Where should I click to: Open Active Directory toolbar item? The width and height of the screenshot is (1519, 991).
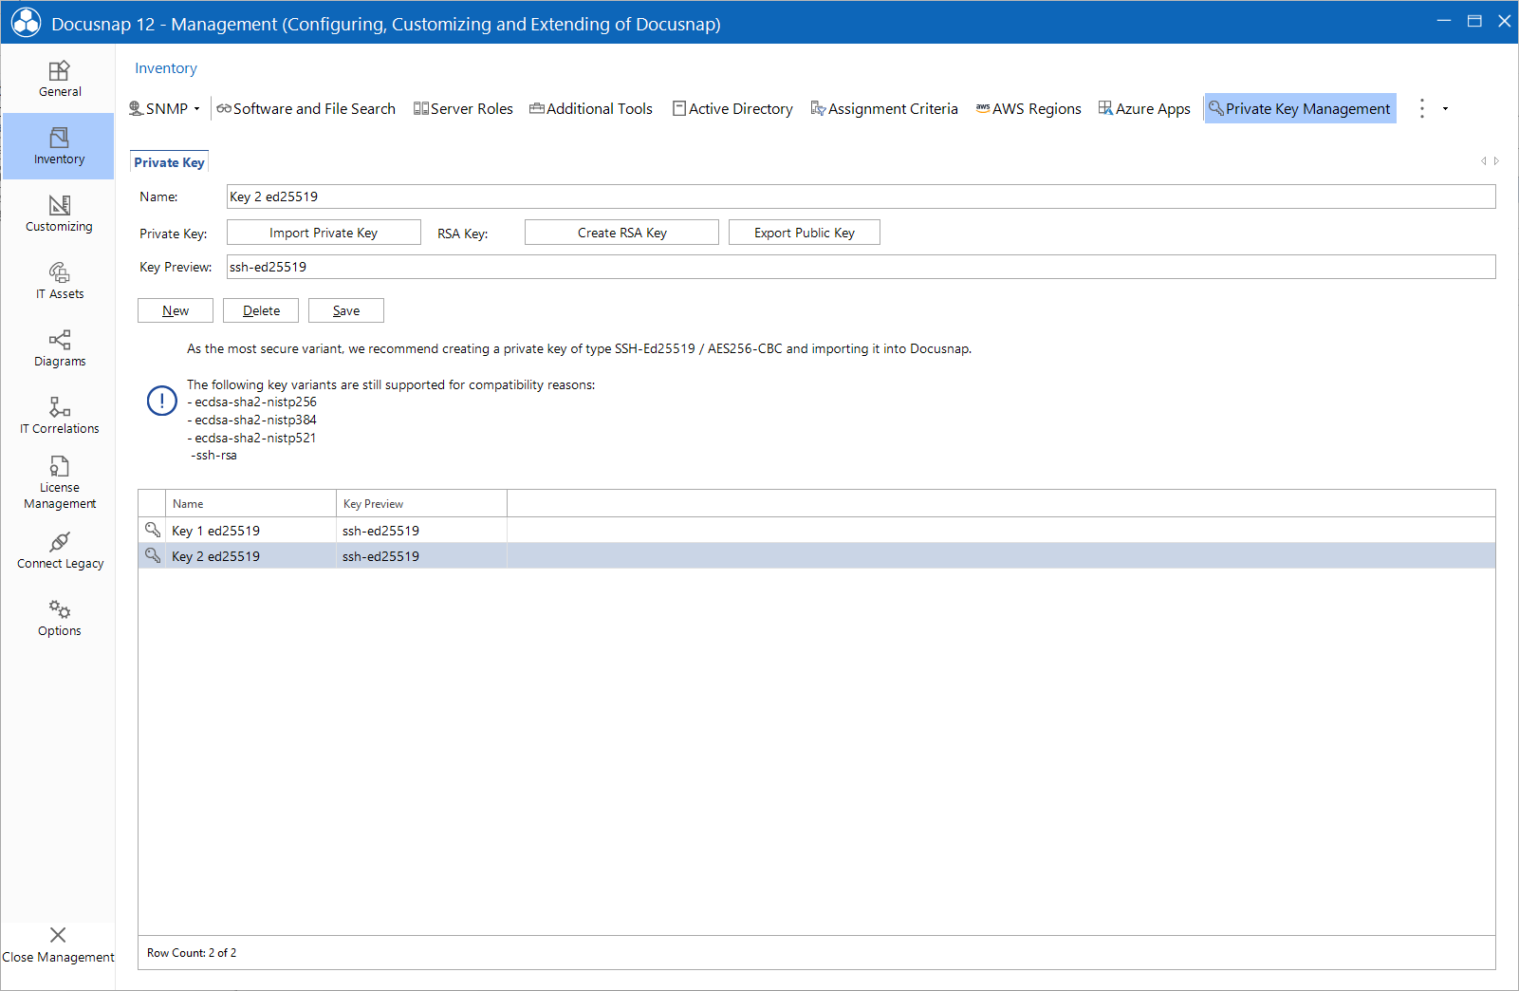(x=732, y=108)
